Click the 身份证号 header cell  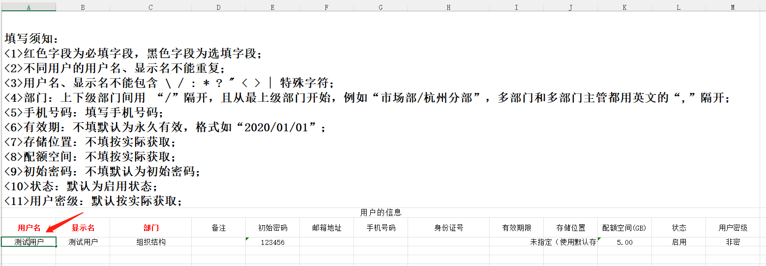(448, 228)
